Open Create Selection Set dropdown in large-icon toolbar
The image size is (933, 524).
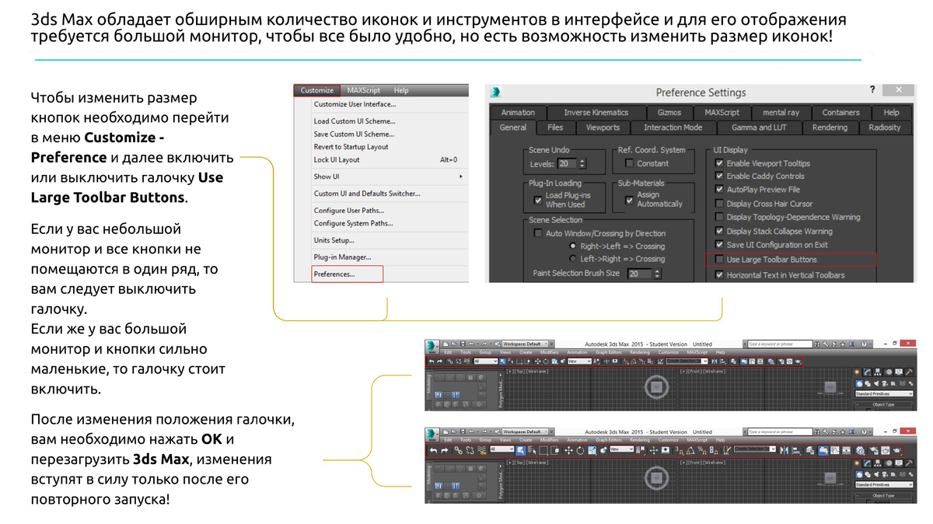pos(755,449)
